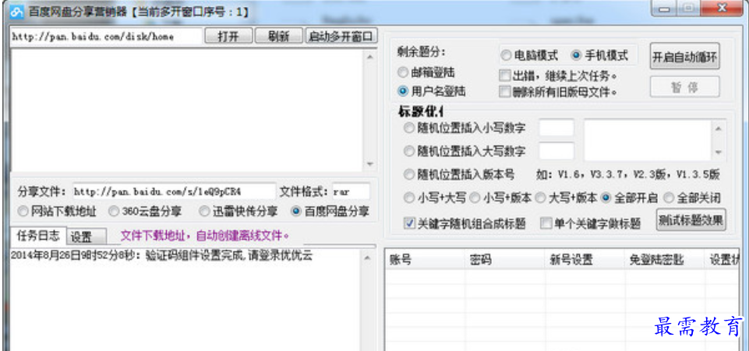Switch to 任务日志 tab

pos(37,235)
